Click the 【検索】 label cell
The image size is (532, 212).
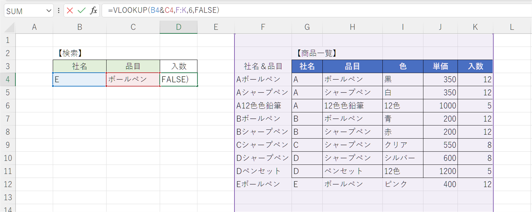(x=80, y=53)
